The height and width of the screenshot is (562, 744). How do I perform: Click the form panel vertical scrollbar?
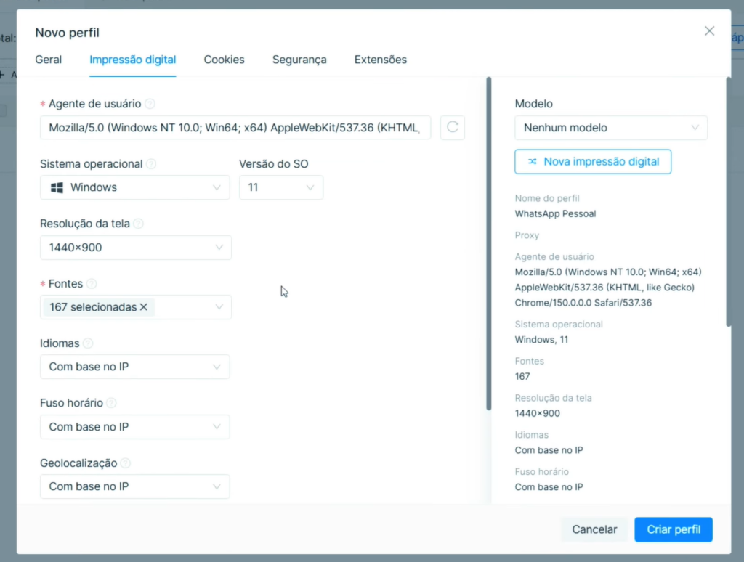[489, 243]
